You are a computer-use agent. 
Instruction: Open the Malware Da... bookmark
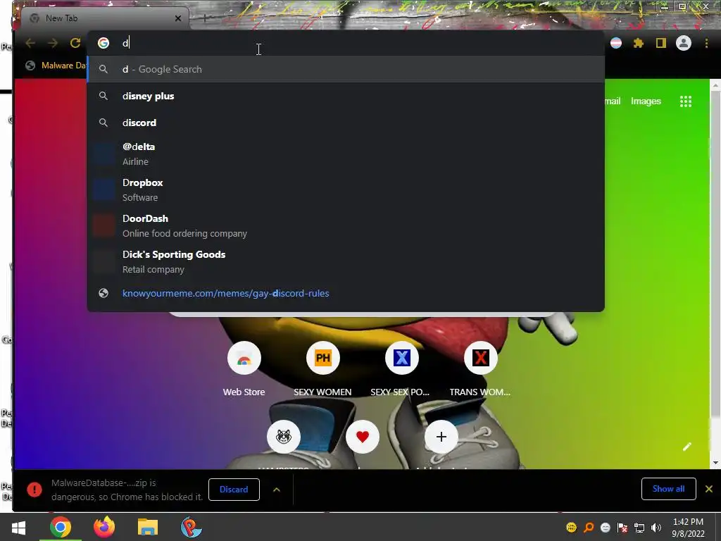coord(55,66)
